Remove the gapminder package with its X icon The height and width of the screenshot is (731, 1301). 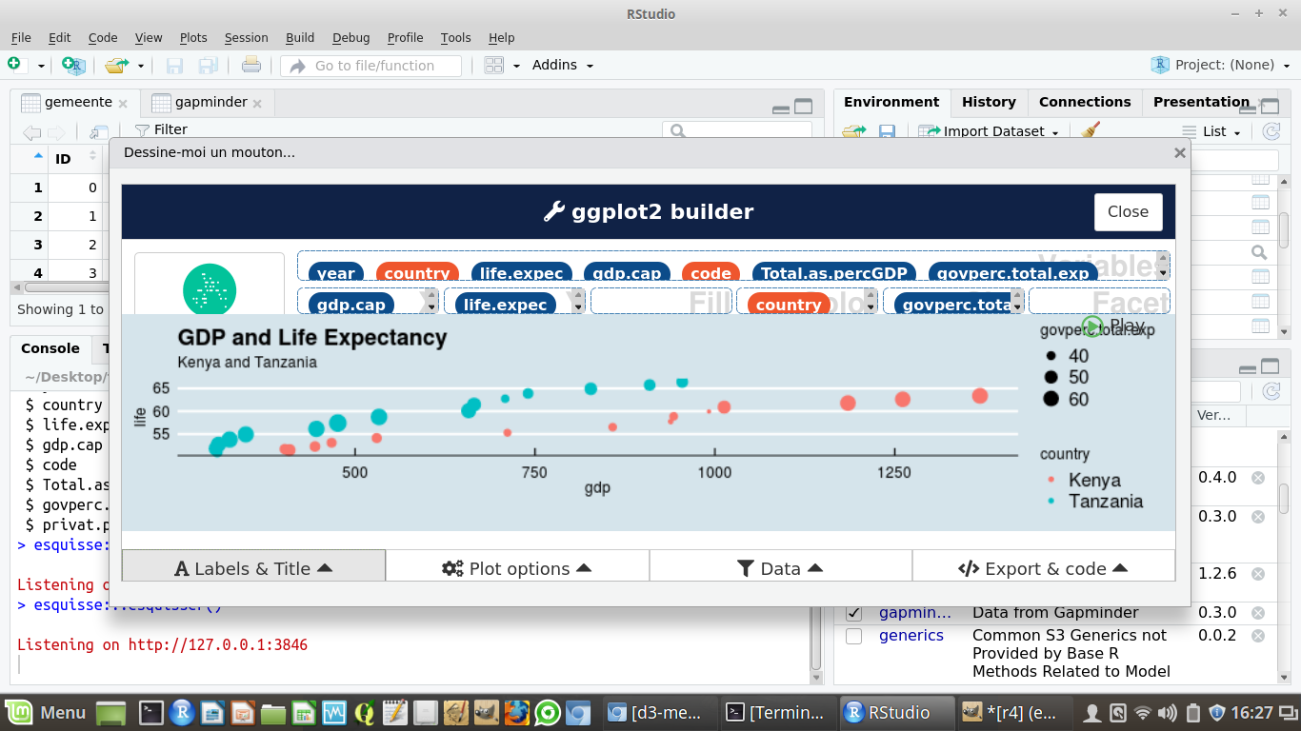pyautogui.click(x=1256, y=613)
